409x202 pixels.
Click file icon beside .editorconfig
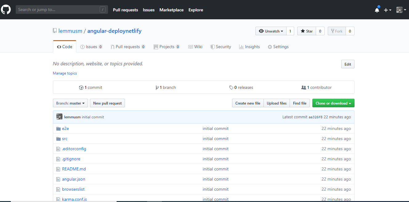click(x=58, y=149)
